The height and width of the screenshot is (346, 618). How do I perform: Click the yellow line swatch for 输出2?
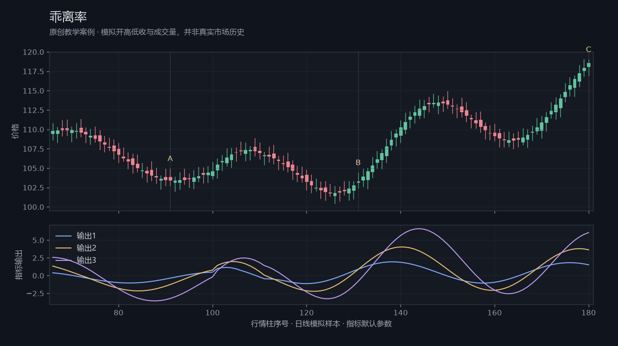[63, 248]
